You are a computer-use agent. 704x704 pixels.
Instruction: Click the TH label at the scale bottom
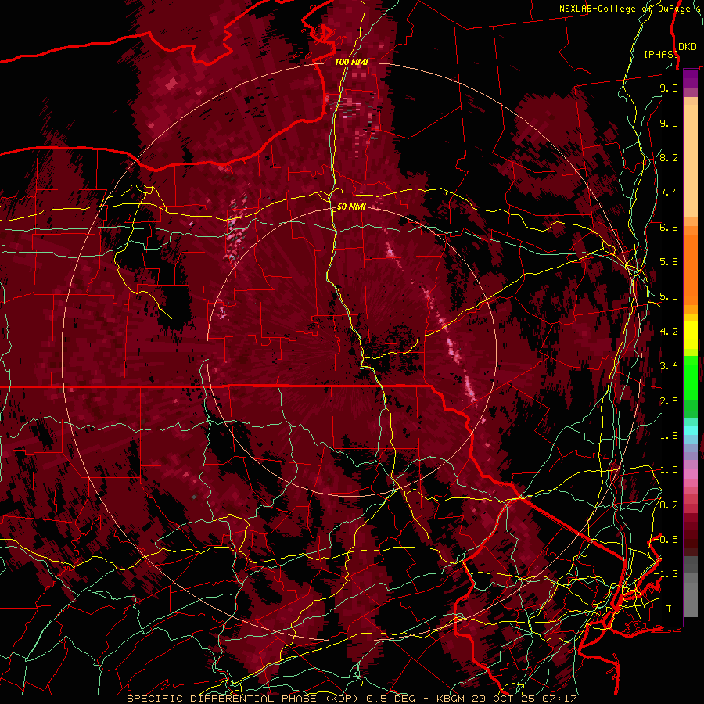pyautogui.click(x=672, y=609)
